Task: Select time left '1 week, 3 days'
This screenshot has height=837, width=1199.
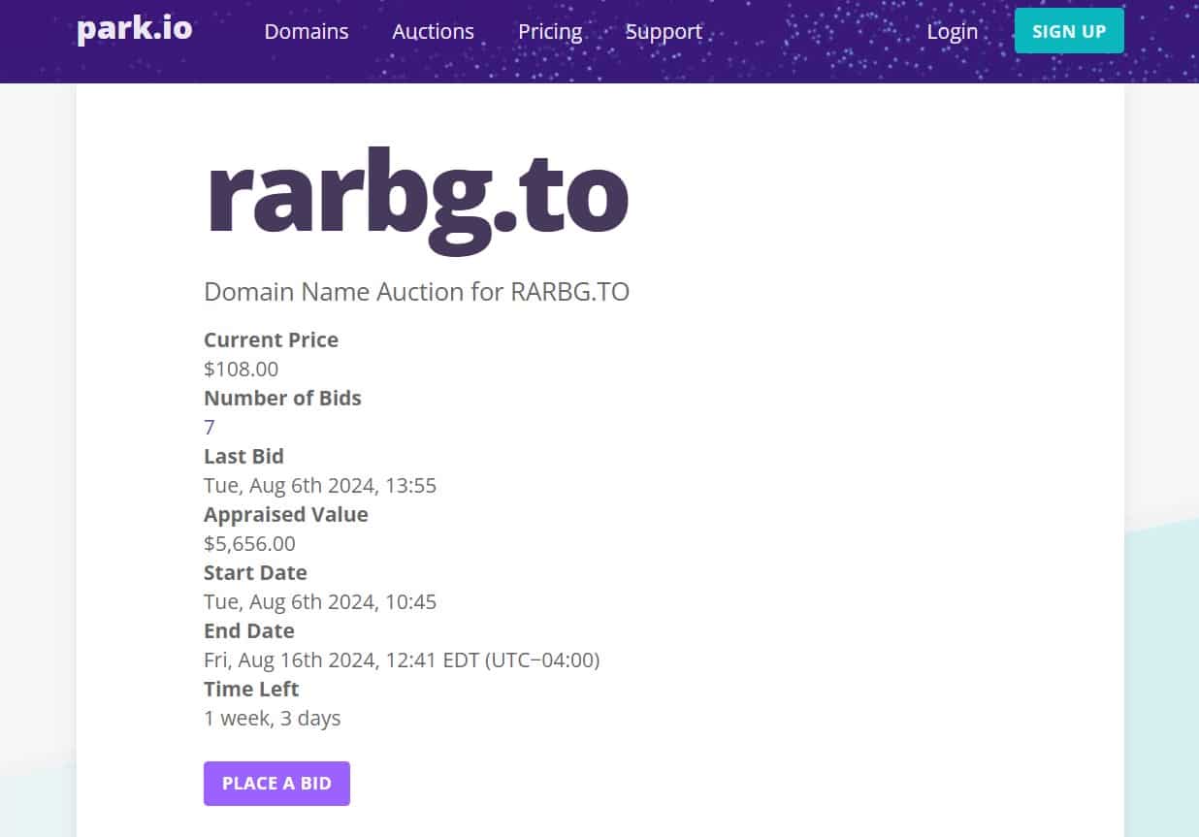Action: [273, 719]
